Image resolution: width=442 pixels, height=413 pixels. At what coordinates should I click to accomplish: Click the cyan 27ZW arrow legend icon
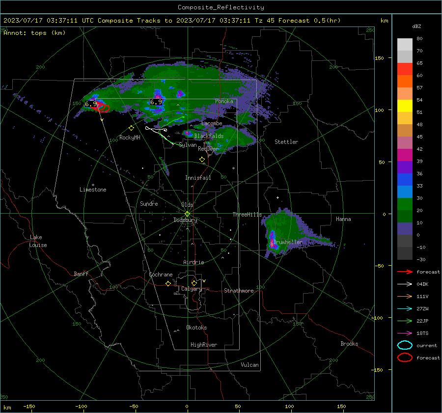coord(405,308)
